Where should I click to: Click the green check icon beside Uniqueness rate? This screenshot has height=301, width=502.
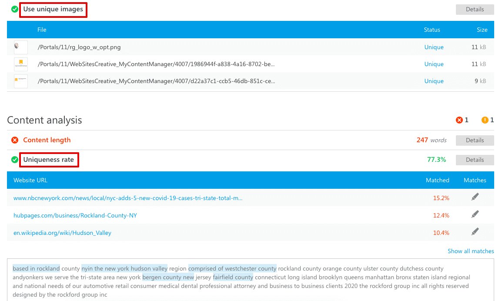(x=15, y=160)
